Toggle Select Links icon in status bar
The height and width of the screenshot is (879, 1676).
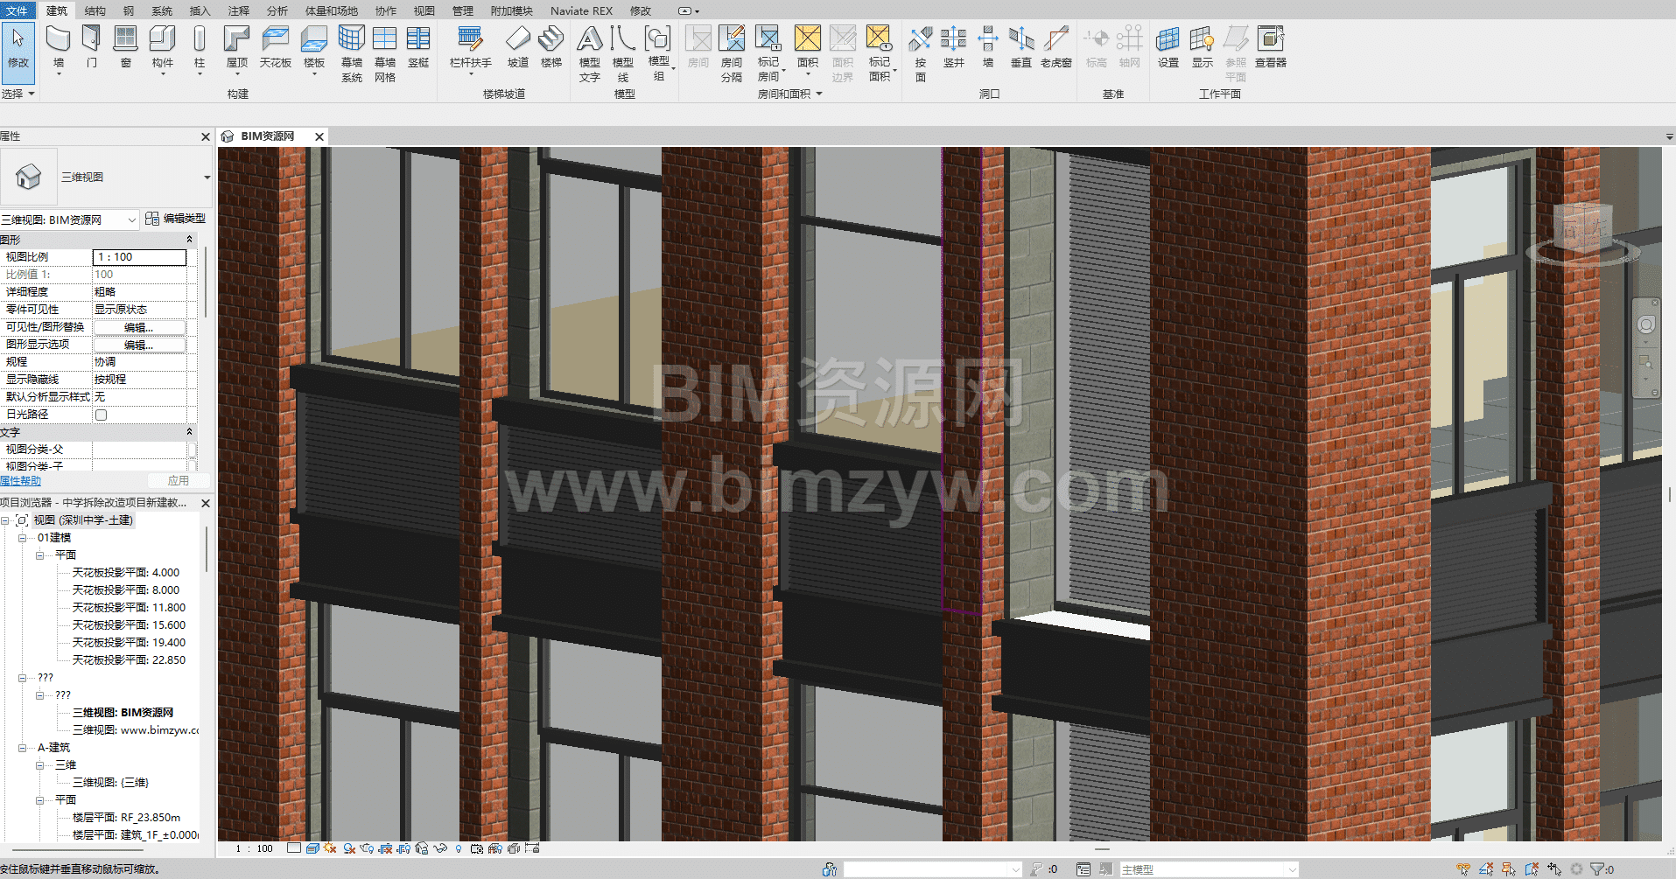click(1463, 869)
